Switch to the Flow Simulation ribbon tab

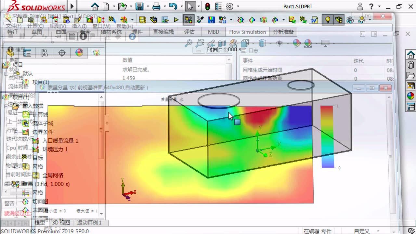247,32
